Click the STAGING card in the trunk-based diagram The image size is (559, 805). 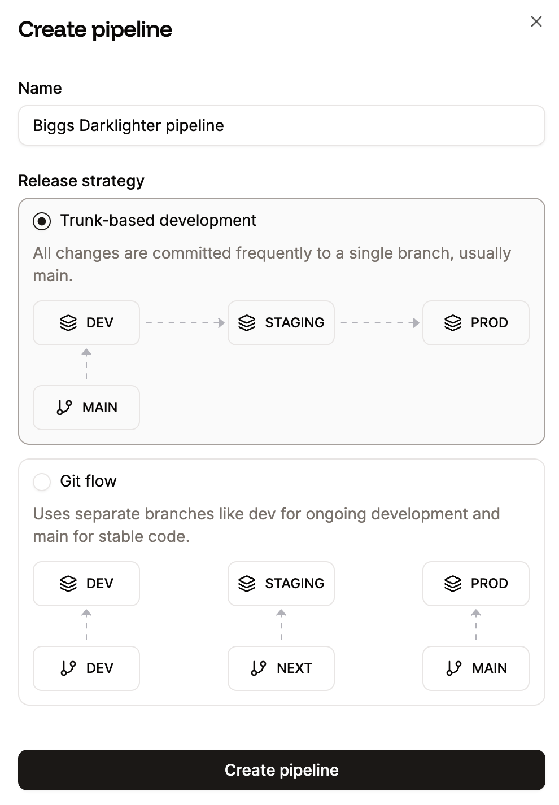281,323
